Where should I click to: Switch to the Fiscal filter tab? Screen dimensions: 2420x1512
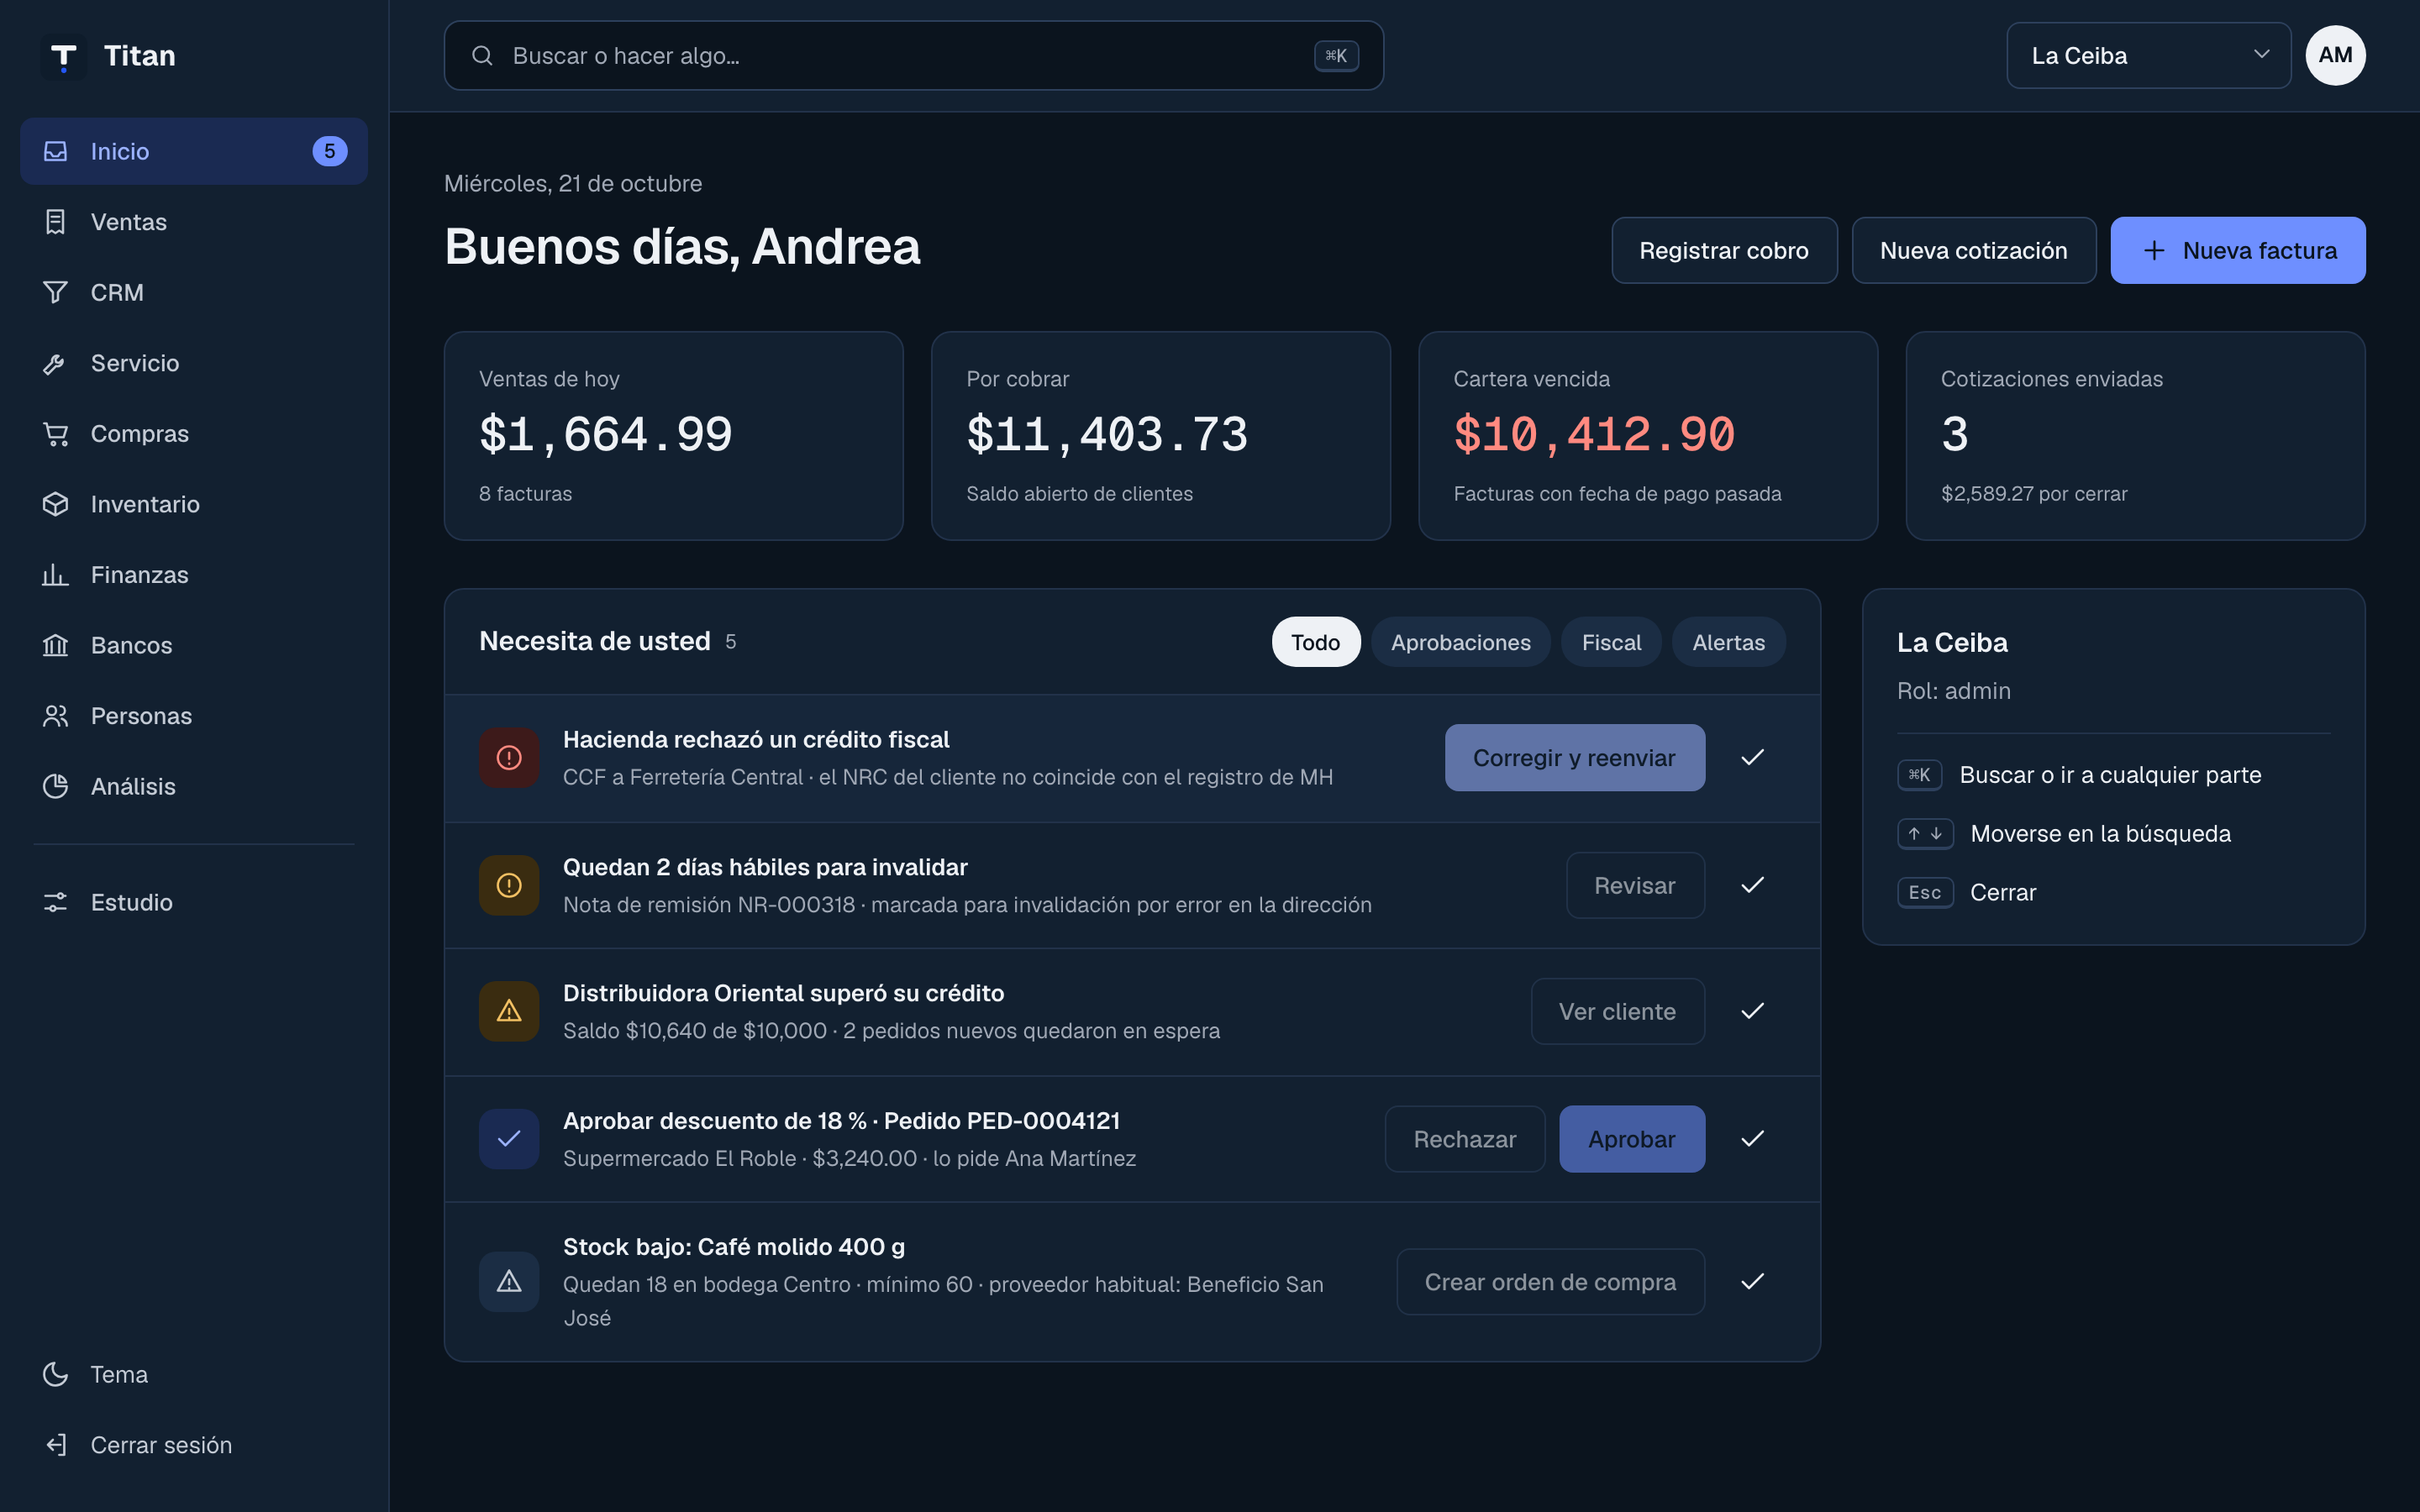click(x=1611, y=642)
